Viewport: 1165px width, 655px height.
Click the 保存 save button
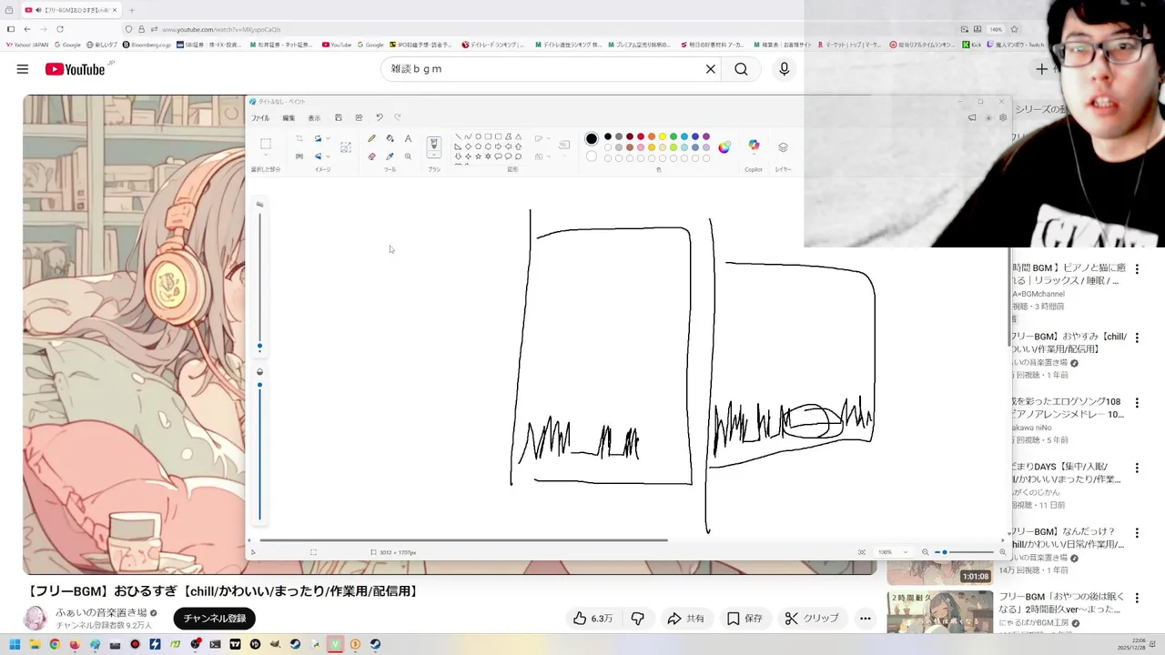pyautogui.click(x=745, y=619)
